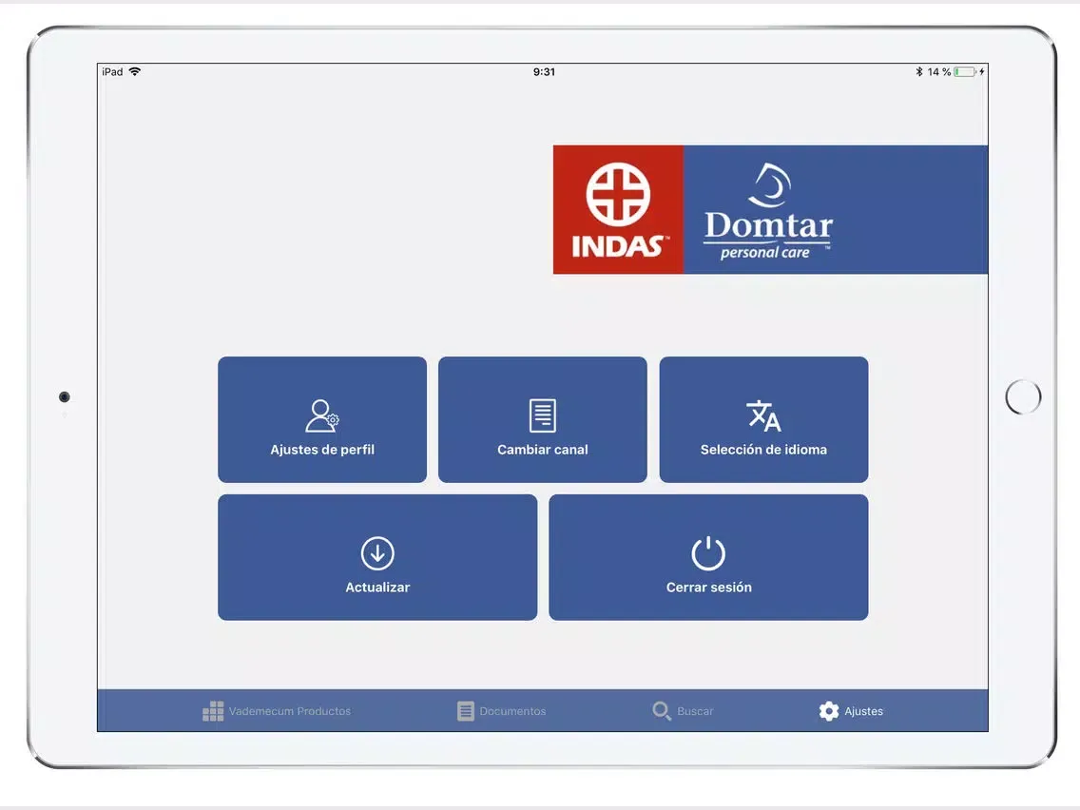
Task: Click the profile settings person icon
Action: tap(322, 415)
